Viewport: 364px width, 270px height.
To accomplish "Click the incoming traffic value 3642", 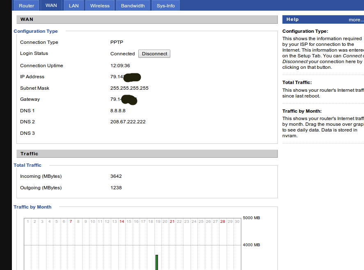I will click(x=116, y=176).
